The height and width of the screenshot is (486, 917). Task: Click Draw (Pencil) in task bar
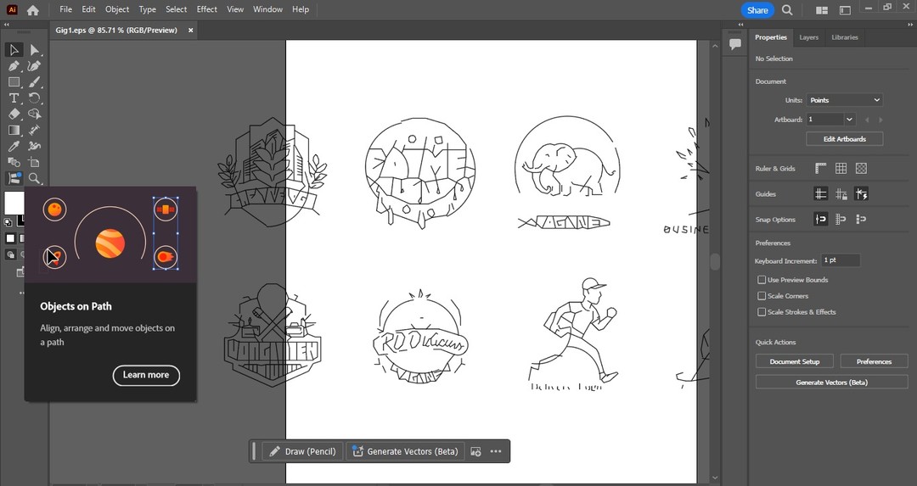click(303, 451)
